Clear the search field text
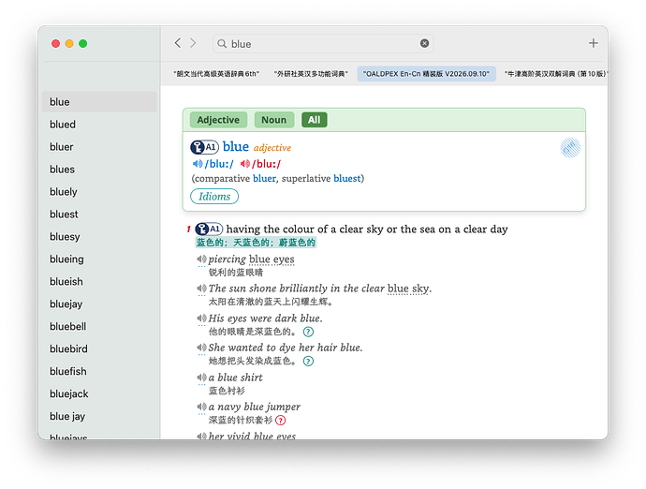The image size is (646, 489). tap(424, 43)
